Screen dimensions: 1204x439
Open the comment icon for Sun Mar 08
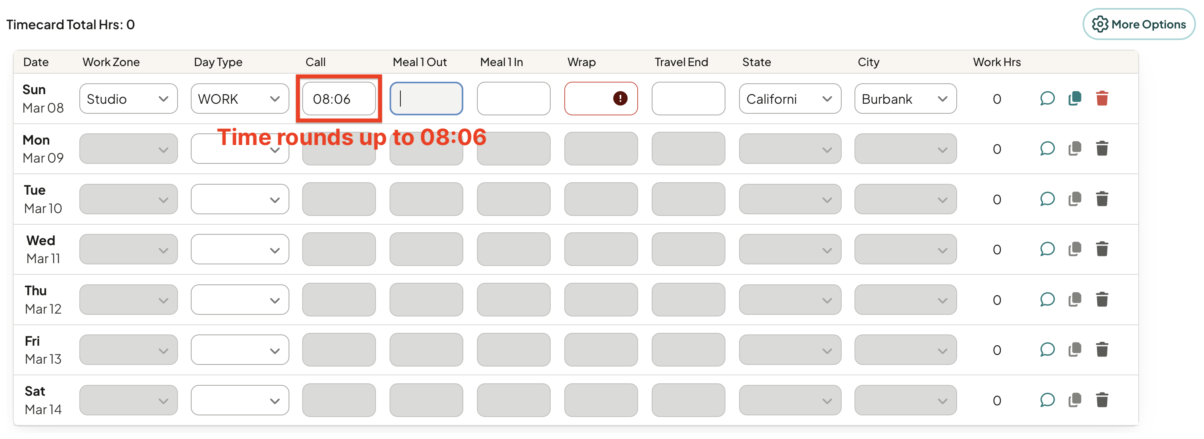[1047, 99]
